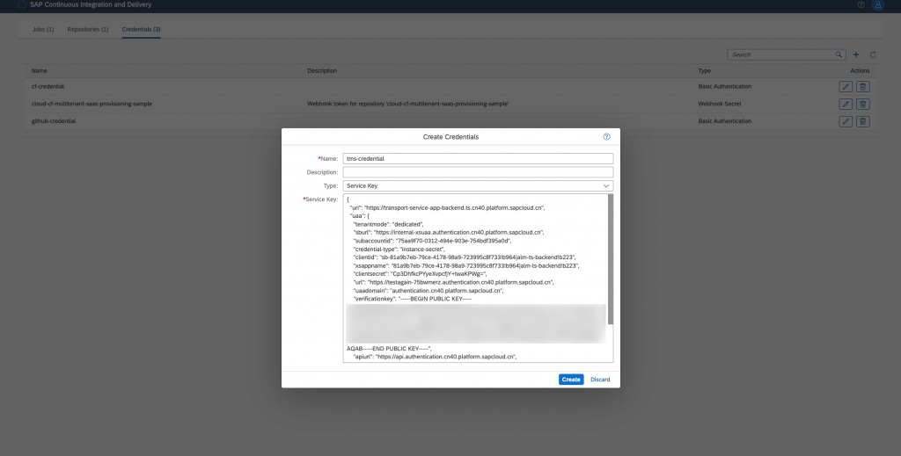Open the user profile avatar icon
This screenshot has height=456, width=901.
point(877,5)
